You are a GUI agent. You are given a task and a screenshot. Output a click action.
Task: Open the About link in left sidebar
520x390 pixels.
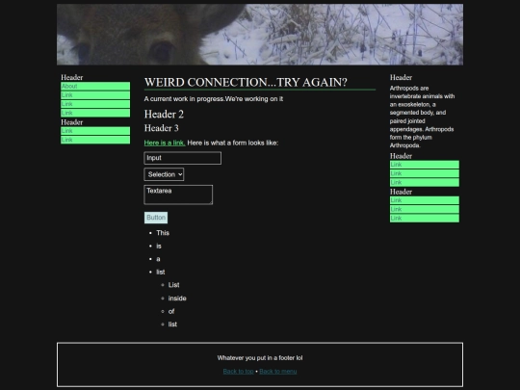click(95, 87)
